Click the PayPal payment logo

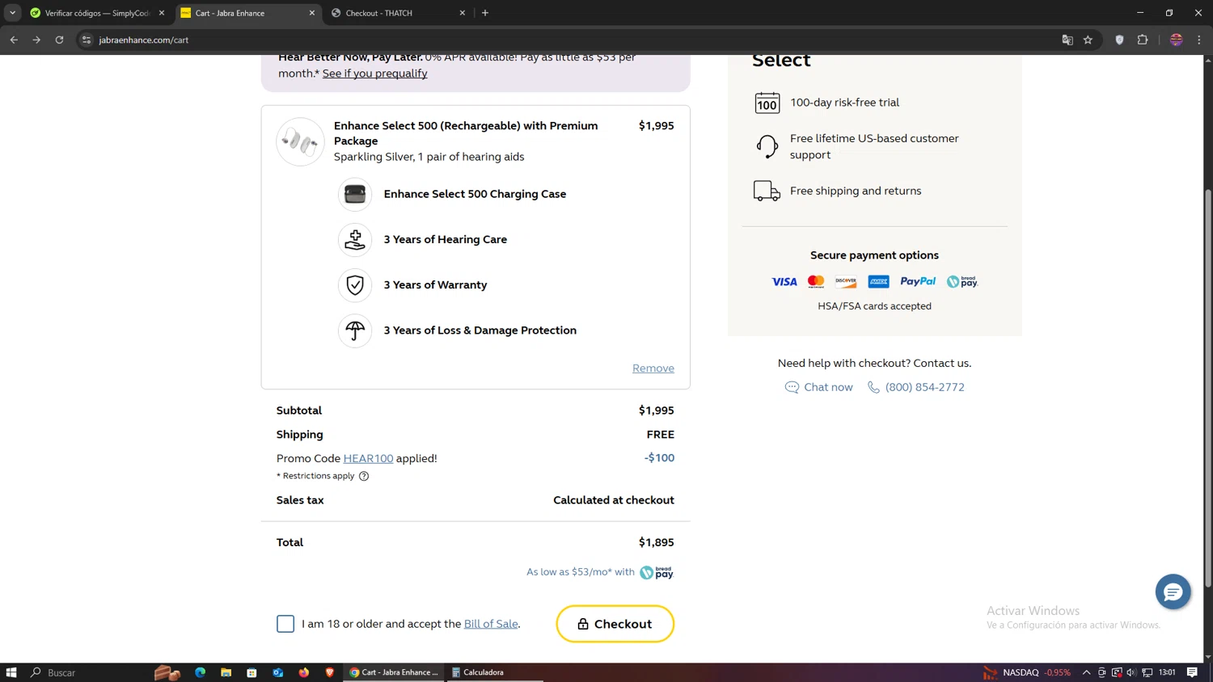[918, 281]
